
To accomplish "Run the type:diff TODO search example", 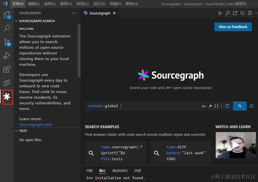I will pos(181,153).
